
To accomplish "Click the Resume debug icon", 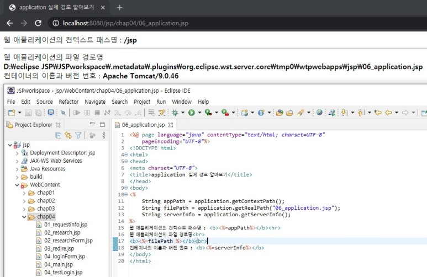I will click(77, 113).
